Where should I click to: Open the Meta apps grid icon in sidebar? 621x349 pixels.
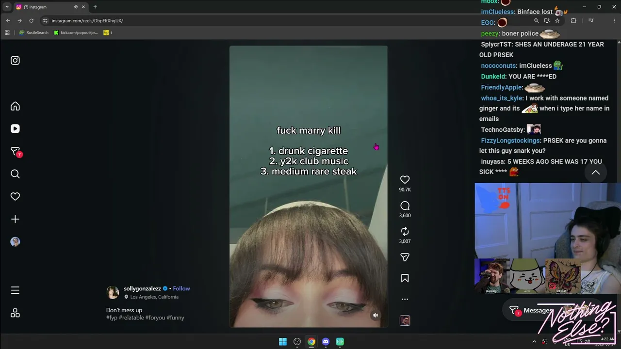[15, 313]
